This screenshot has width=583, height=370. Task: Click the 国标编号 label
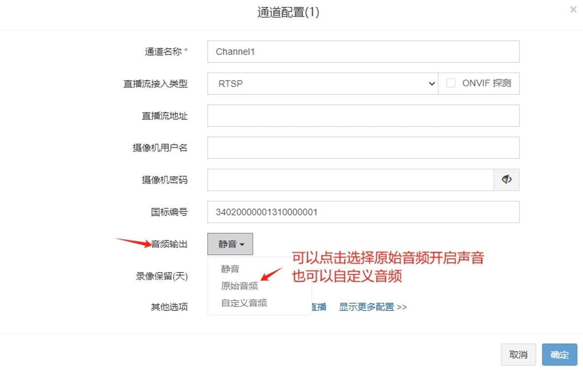click(169, 212)
